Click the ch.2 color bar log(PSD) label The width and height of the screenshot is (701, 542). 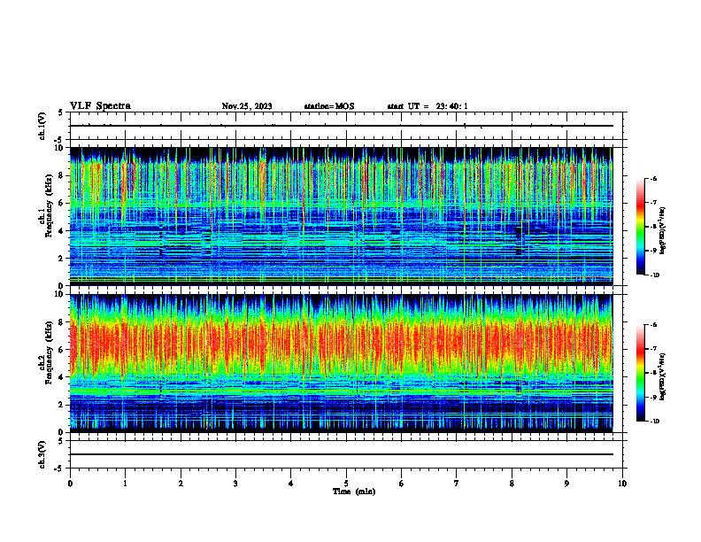[x=663, y=376]
